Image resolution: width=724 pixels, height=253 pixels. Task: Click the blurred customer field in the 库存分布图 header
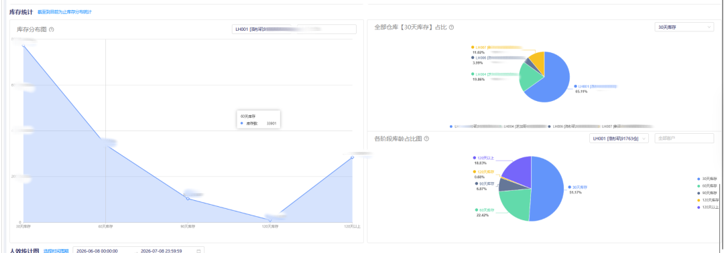tap(326, 29)
